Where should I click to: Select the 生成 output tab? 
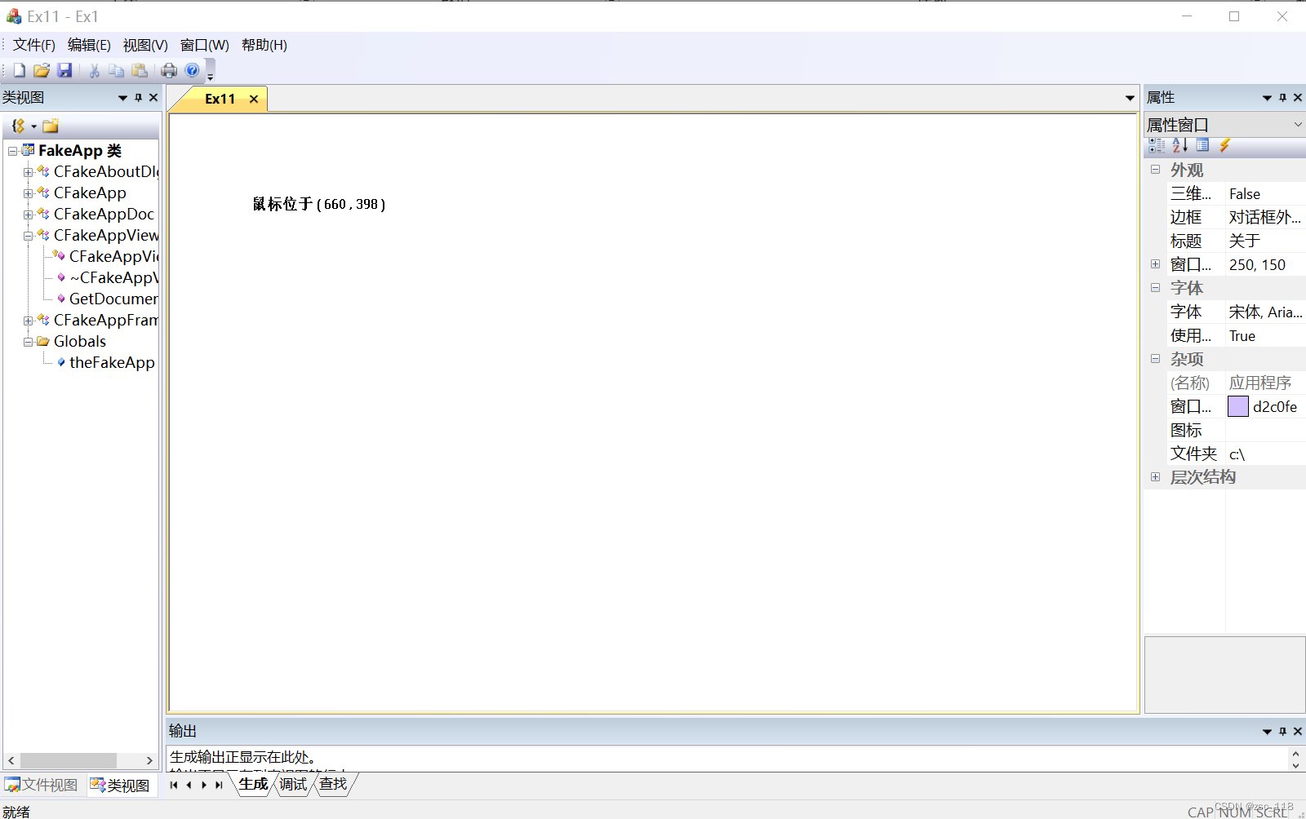click(253, 784)
